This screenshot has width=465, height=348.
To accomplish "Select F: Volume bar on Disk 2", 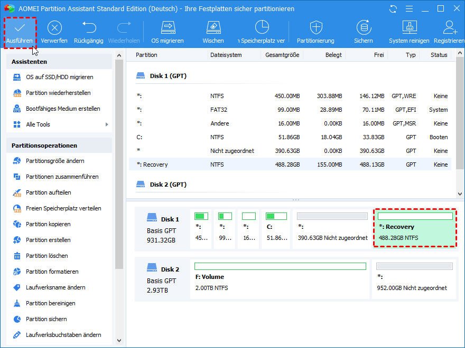I will [280, 278].
